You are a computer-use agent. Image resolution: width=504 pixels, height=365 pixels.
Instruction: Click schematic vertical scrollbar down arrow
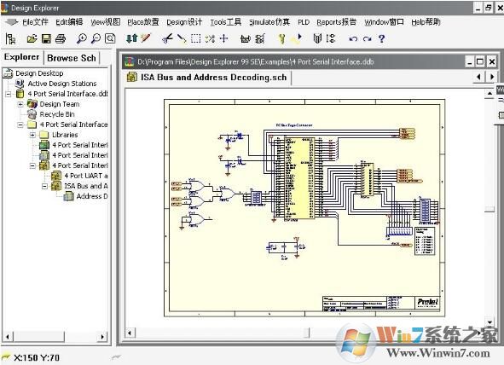click(x=490, y=322)
